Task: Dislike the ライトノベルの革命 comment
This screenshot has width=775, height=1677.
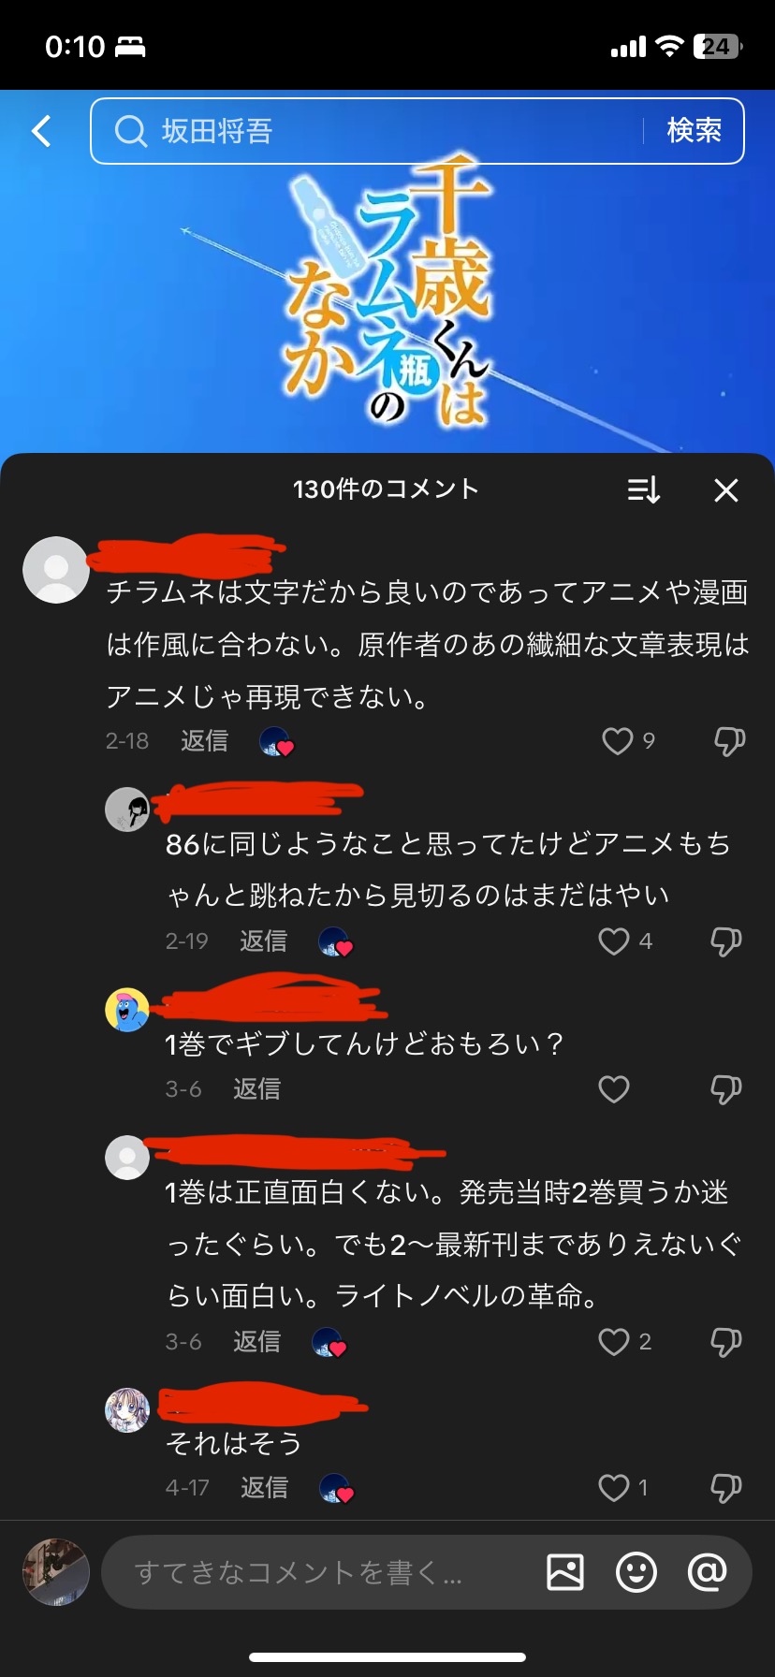Action: (726, 1341)
